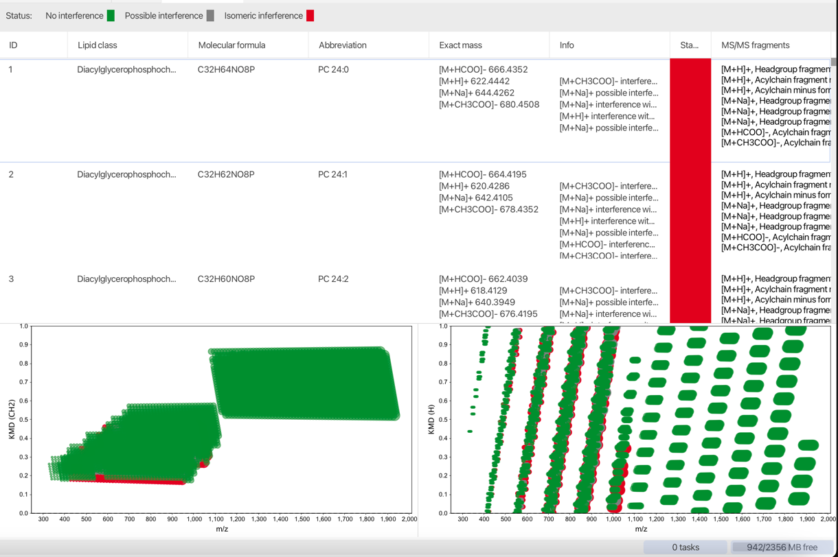The height and width of the screenshot is (557, 838).
Task: Click [M+H]+, Headgroup fragment in PC 24:0 row
Action: (x=775, y=69)
